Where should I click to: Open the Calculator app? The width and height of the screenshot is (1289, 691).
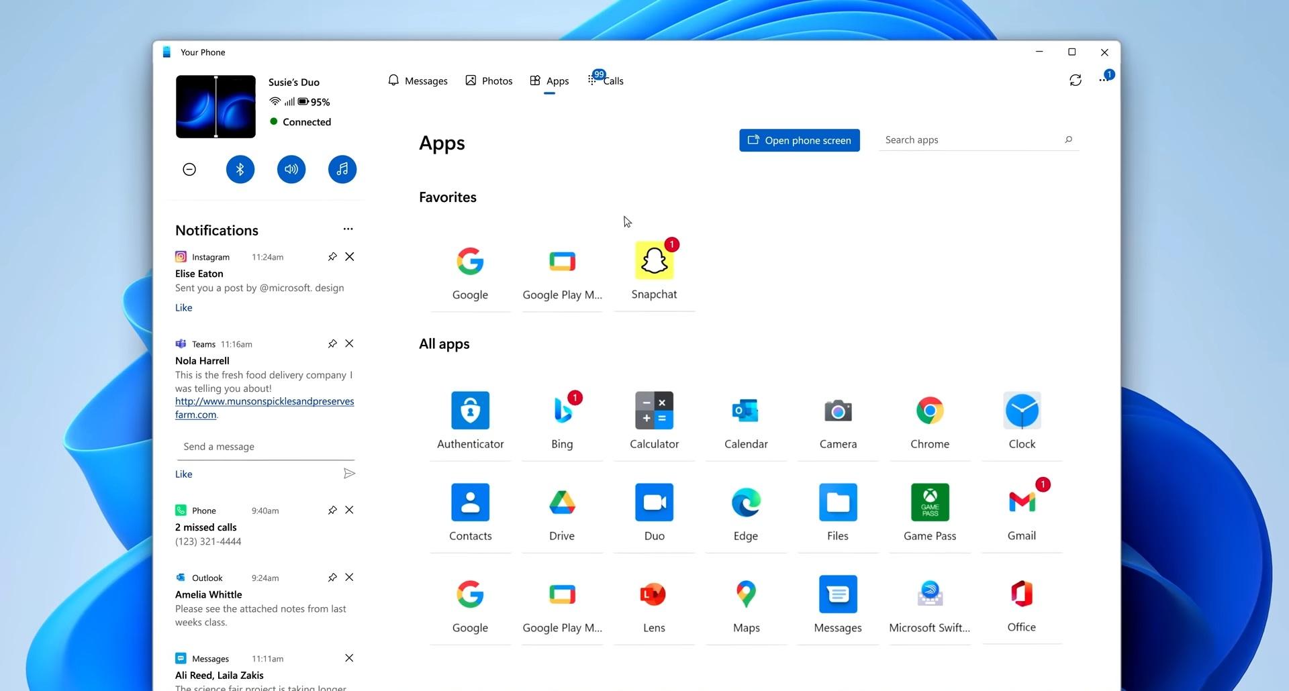tap(655, 421)
